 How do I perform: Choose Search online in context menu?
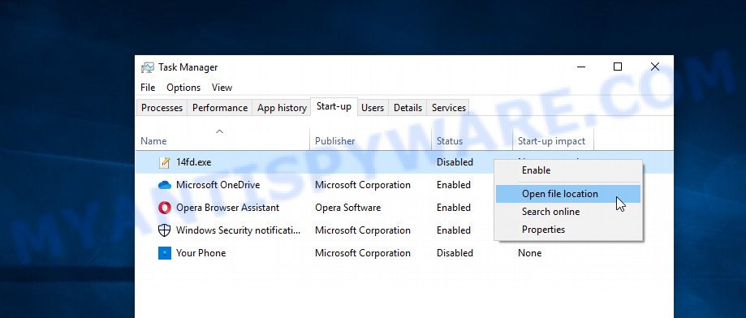(x=568, y=212)
